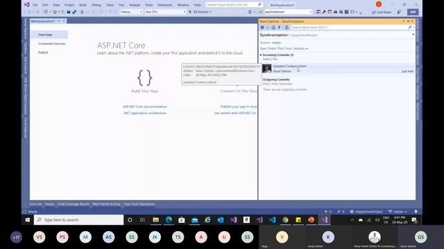Start IIS Express with the play icon
The height and width of the screenshot is (249, 444).
190,12
